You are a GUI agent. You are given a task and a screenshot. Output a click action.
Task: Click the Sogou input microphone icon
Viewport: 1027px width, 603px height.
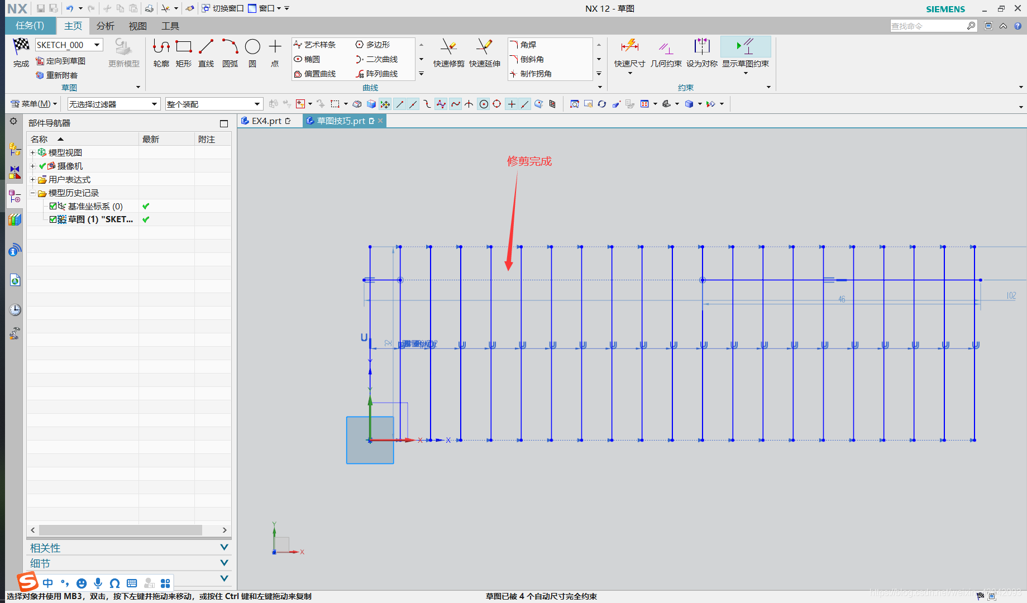click(98, 583)
